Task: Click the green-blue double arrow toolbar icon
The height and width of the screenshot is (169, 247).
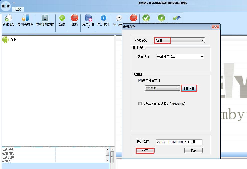Action: coord(177,18)
